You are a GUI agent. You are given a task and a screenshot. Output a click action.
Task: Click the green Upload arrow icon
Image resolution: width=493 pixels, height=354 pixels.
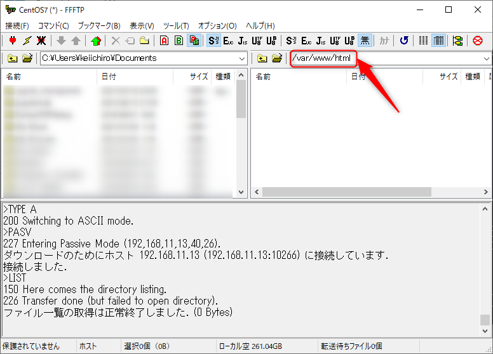95,41
